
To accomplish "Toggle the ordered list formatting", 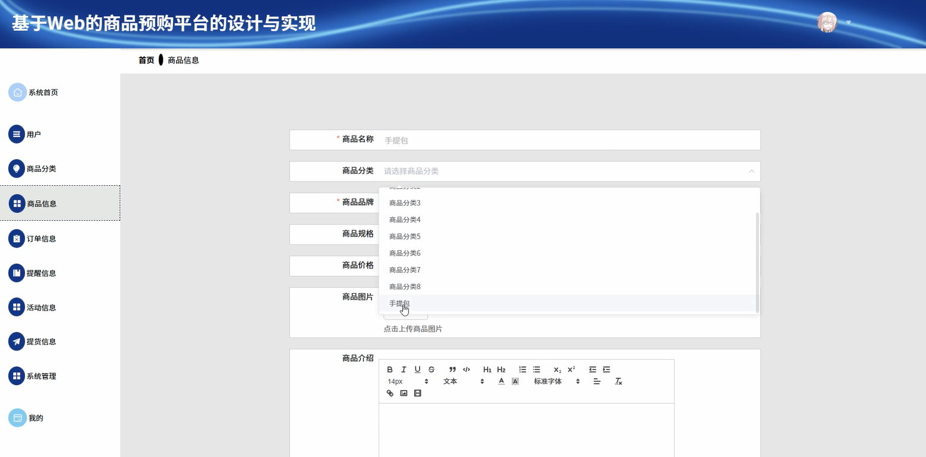I will (x=522, y=369).
